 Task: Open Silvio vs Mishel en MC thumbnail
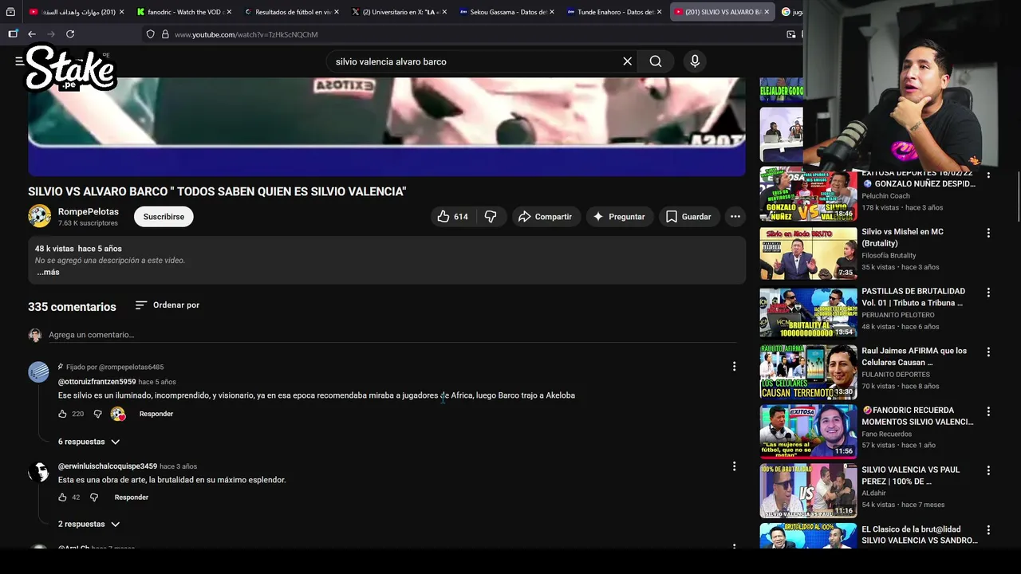click(x=808, y=253)
